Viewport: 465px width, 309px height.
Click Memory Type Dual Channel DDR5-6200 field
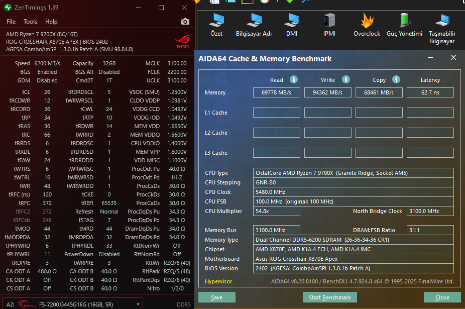(353, 240)
